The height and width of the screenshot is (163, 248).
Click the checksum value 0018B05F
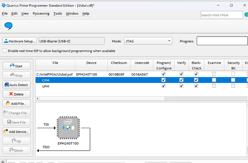[116, 74]
